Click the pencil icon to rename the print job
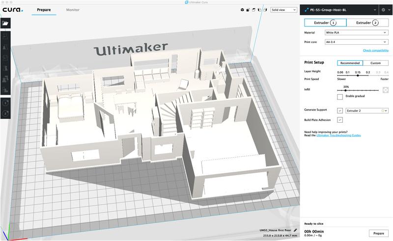This screenshot has width=393, height=241. (295, 230)
